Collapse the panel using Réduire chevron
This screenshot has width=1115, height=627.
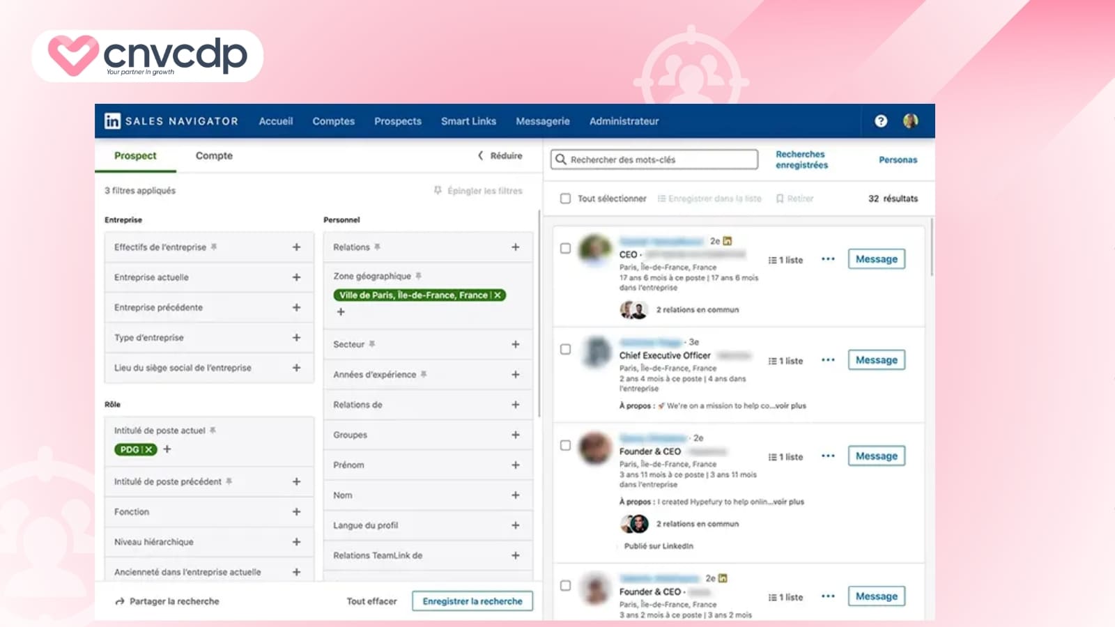tap(482, 156)
